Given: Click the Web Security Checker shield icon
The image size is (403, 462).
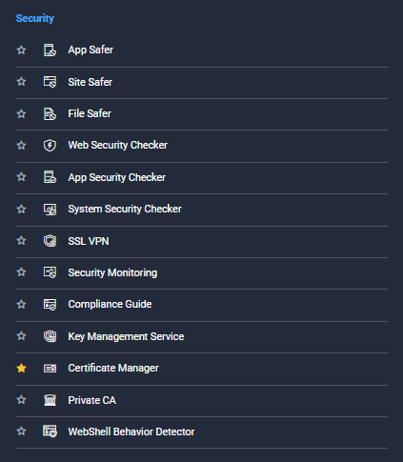Looking at the screenshot, I should (50, 146).
